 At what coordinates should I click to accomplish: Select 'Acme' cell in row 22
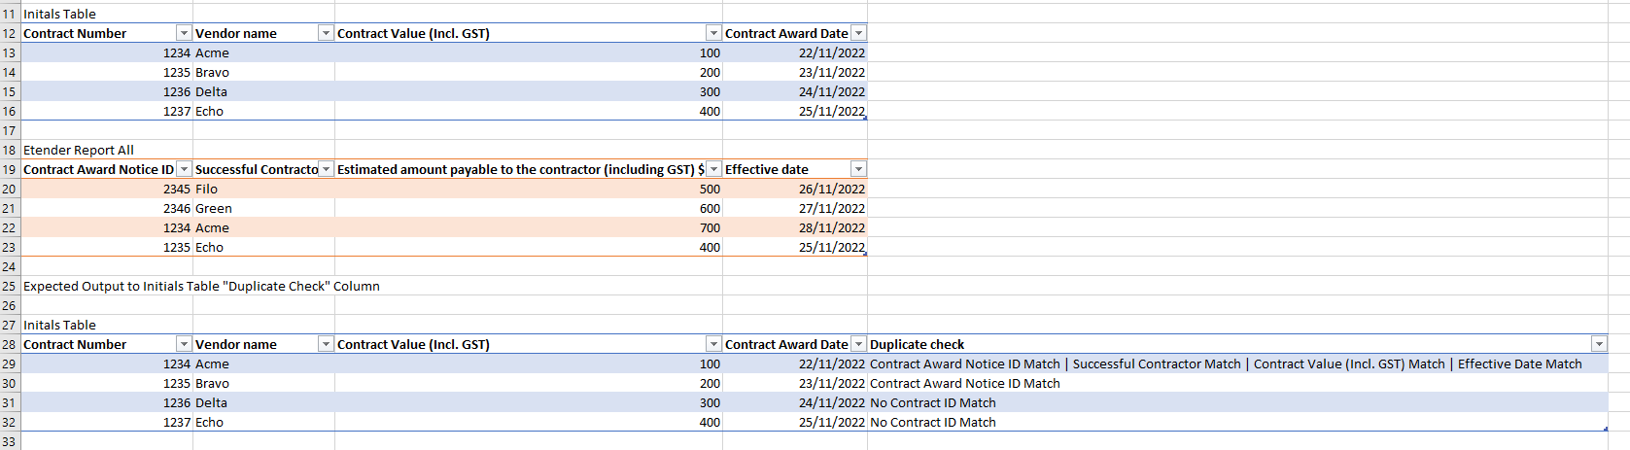[263, 227]
